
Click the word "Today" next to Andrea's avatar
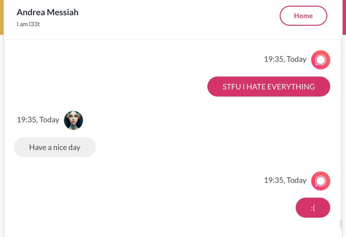(x=49, y=120)
